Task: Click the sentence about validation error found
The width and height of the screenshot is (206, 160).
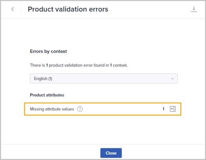Action: click(x=79, y=65)
